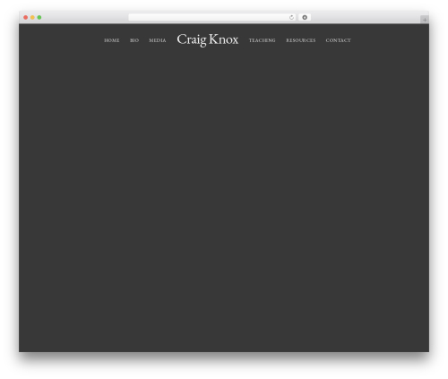Image resolution: width=448 pixels, height=379 pixels.
Task: Click the browser address bar
Action: click(212, 17)
